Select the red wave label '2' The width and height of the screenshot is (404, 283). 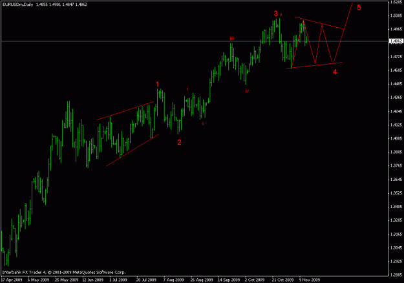click(x=179, y=142)
